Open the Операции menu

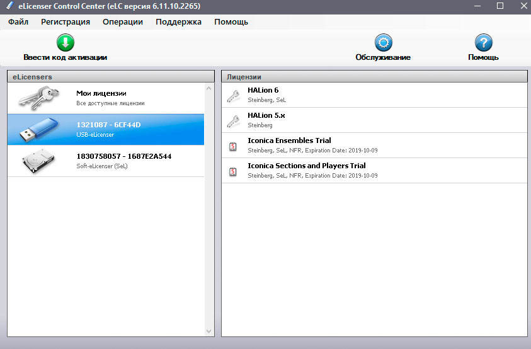point(123,22)
